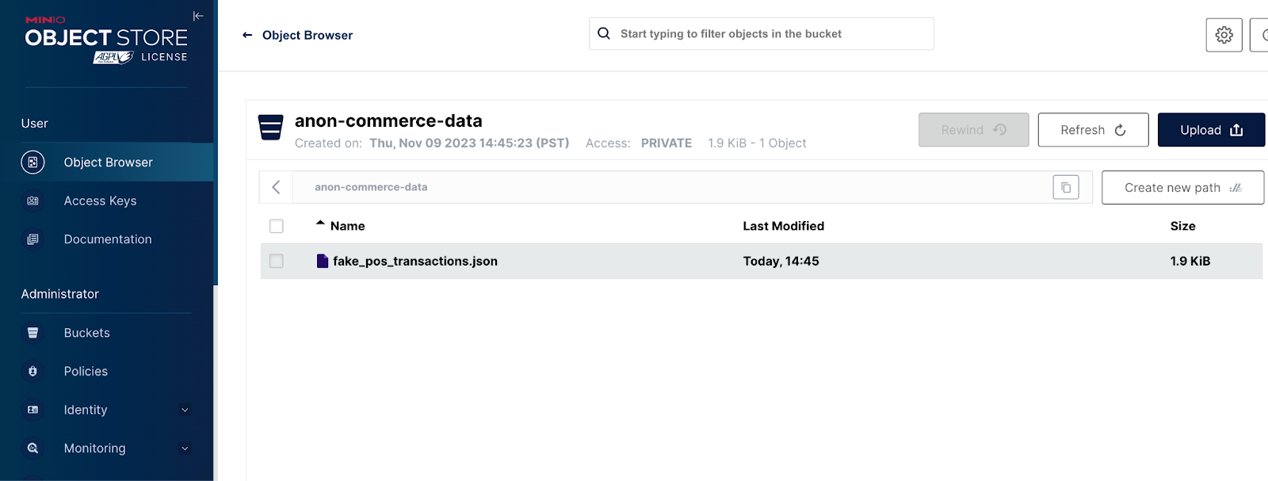The width and height of the screenshot is (1268, 481).
Task: Expand the Monitoring menu chevron
Action: click(185, 449)
